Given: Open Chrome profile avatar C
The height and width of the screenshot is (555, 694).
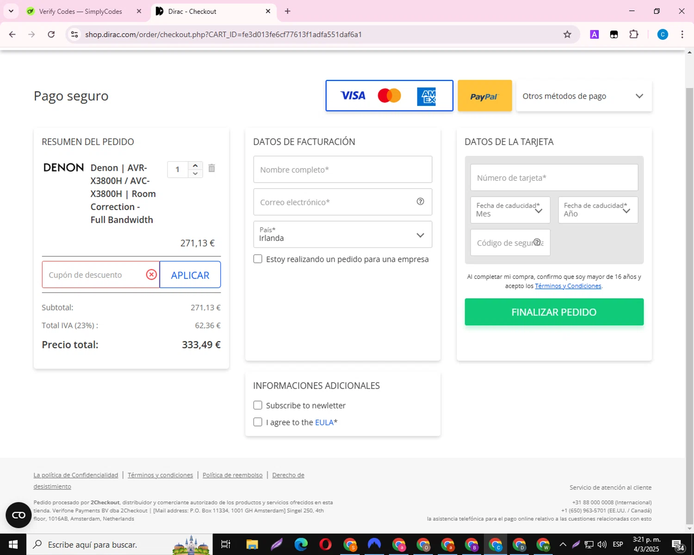Looking at the screenshot, I should point(663,34).
